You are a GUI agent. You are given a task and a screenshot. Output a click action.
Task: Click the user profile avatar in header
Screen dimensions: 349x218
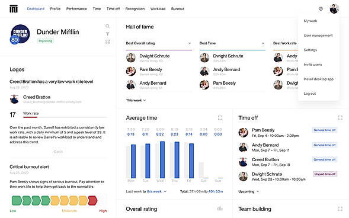tap(334, 9)
